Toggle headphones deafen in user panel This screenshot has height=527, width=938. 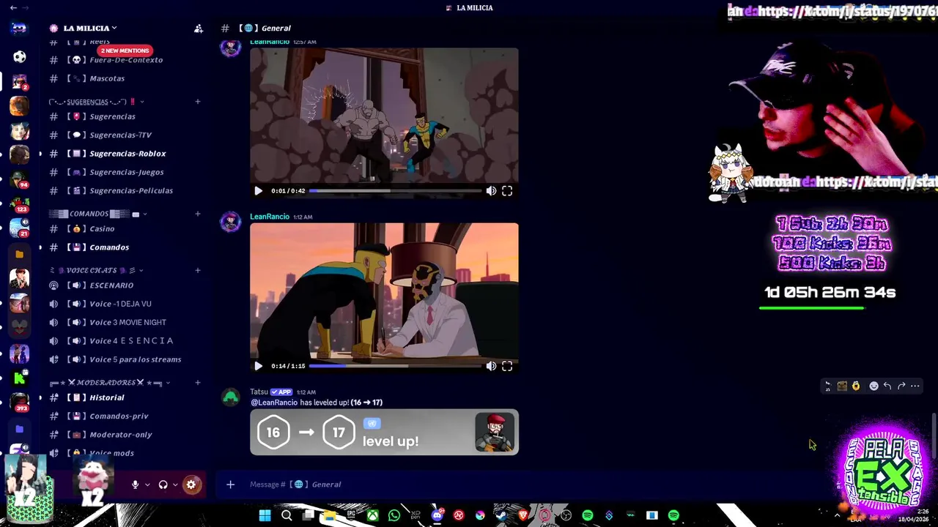click(163, 485)
